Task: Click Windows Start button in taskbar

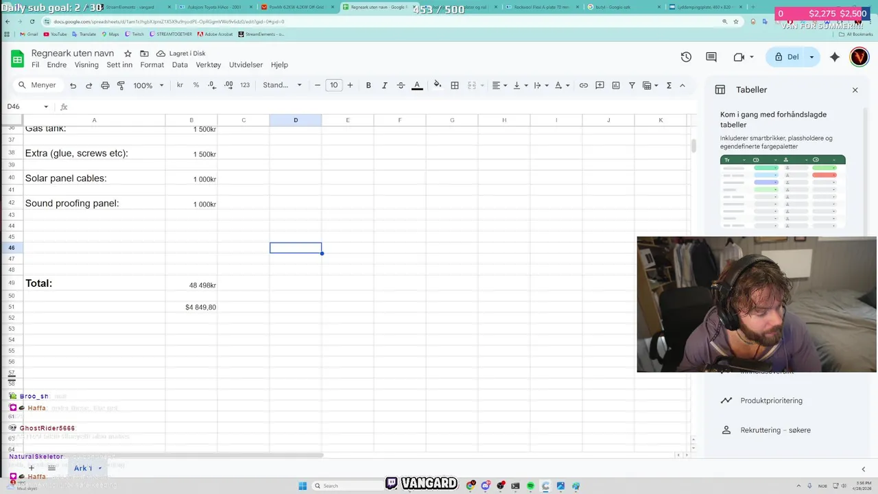Action: coord(302,486)
